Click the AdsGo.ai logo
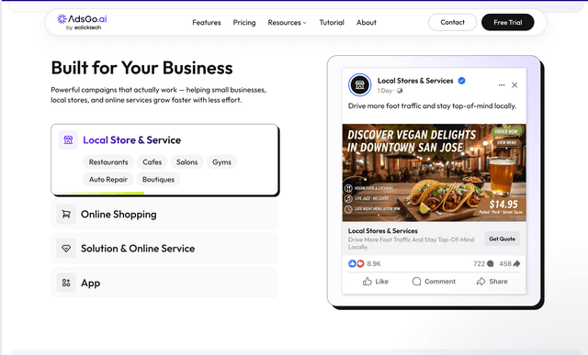 click(82, 22)
